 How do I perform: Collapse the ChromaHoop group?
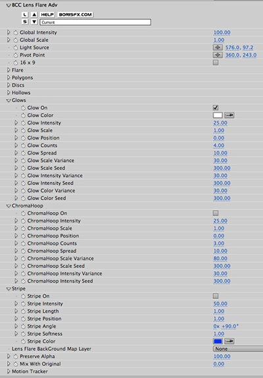9,206
